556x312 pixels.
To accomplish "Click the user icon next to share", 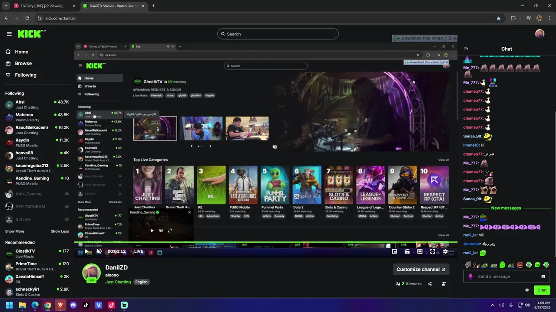I will pos(443,284).
